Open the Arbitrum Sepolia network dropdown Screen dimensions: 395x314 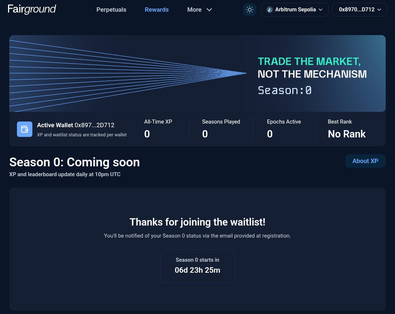click(295, 10)
